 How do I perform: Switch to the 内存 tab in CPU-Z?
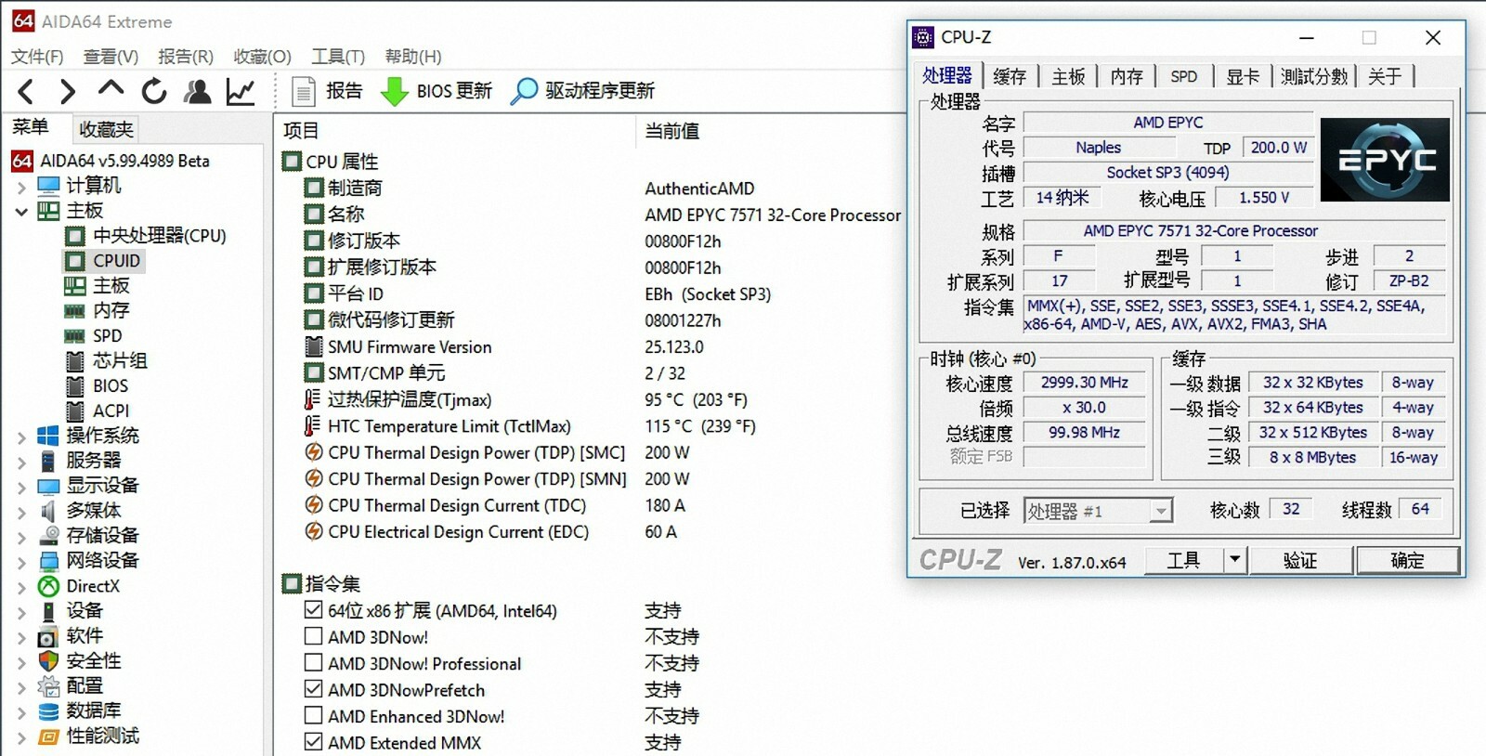[x=1127, y=76]
